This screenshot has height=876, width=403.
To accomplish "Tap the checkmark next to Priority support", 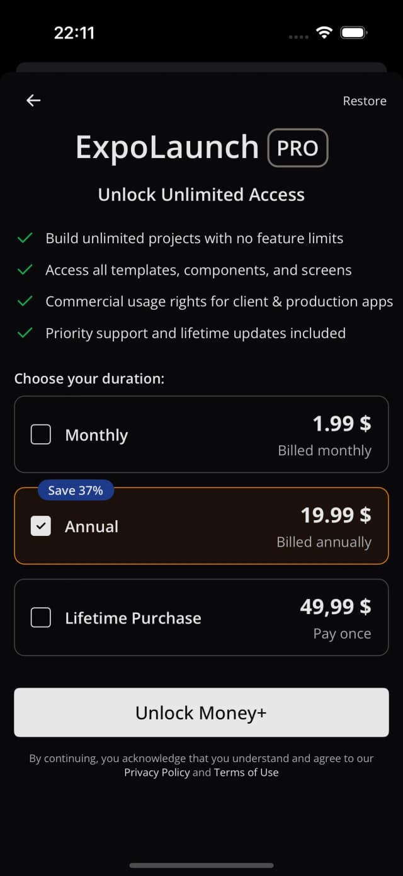I will click(x=25, y=333).
